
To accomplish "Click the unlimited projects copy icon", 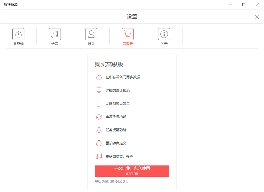I will 99,104.
